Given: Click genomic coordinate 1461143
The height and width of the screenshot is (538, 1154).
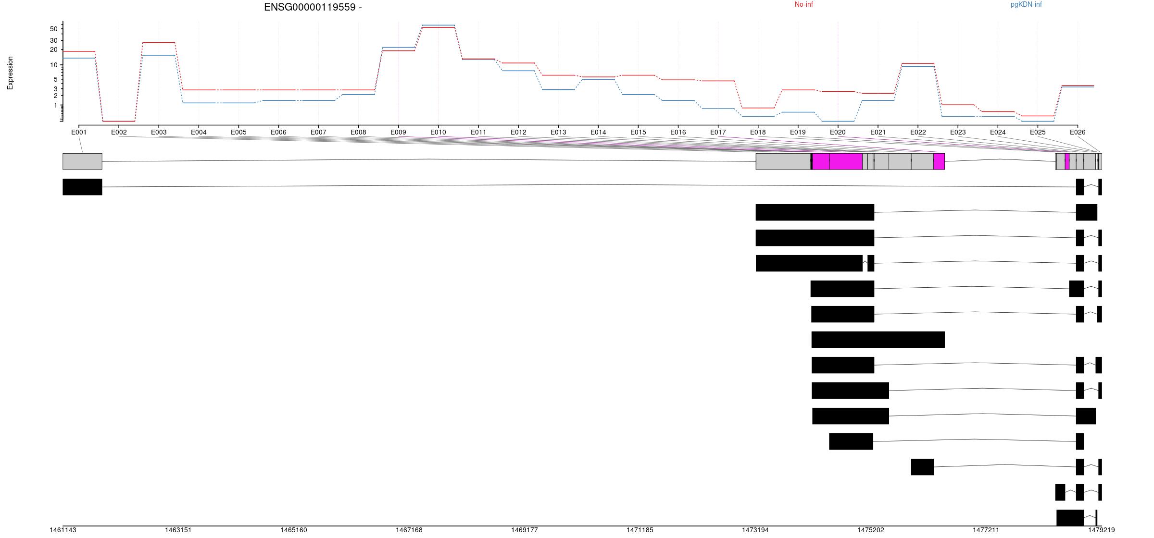Looking at the screenshot, I should pos(63,530).
